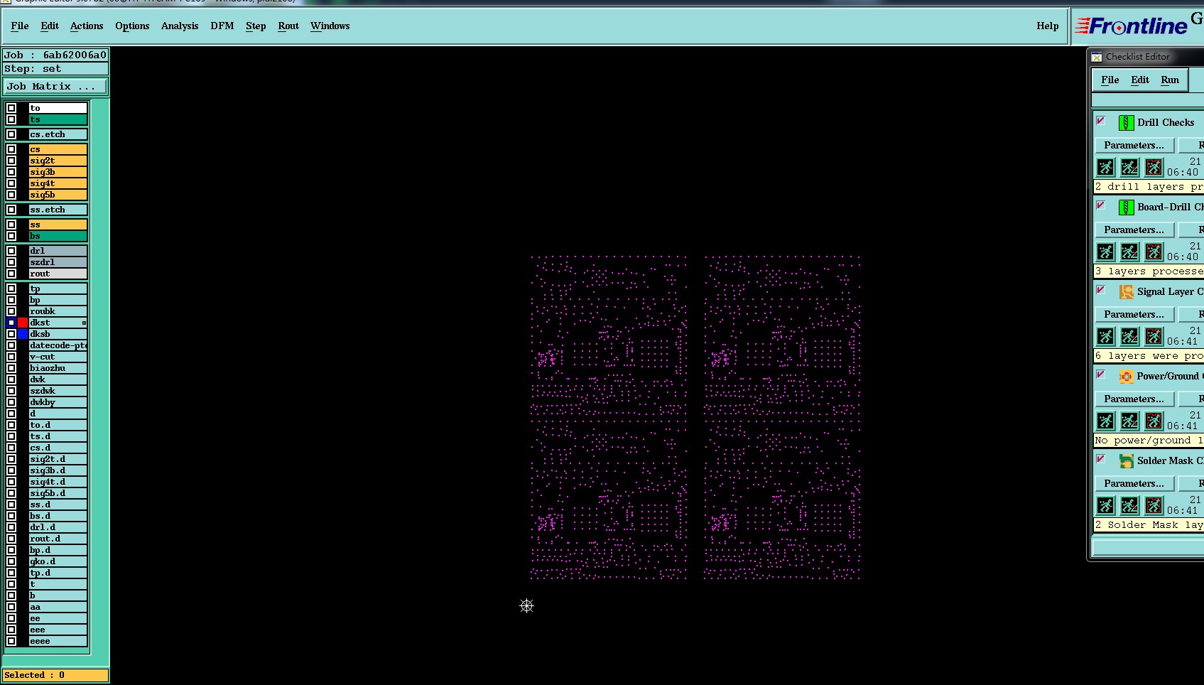Toggle the Solder Mask Checks checkbox
Image resolution: width=1204 pixels, height=685 pixels.
1101,459
